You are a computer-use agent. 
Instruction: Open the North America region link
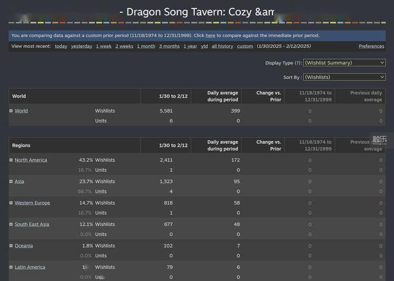pos(30,160)
